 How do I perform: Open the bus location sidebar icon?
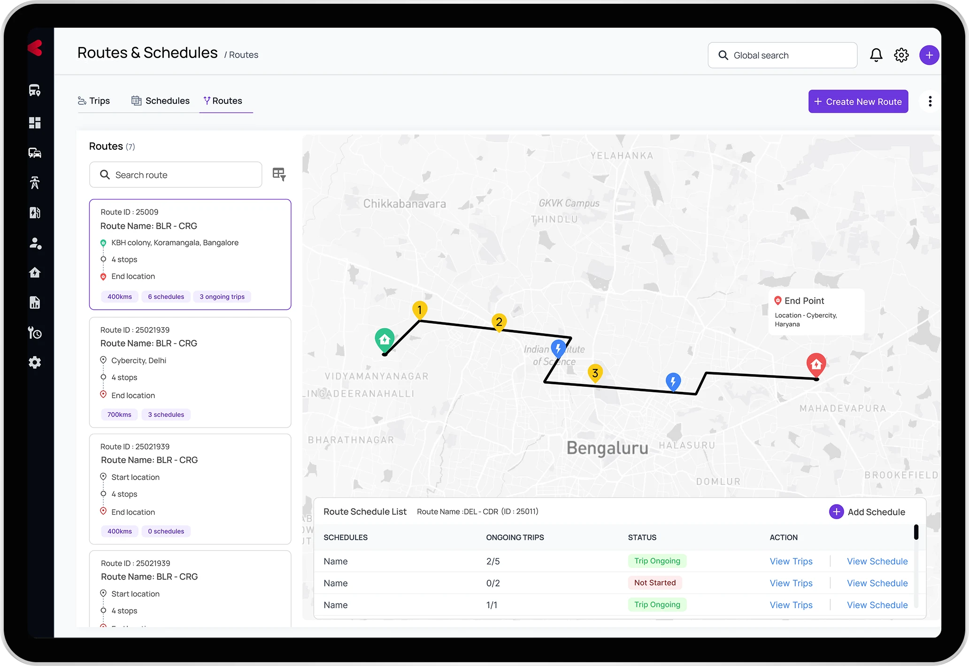click(35, 90)
